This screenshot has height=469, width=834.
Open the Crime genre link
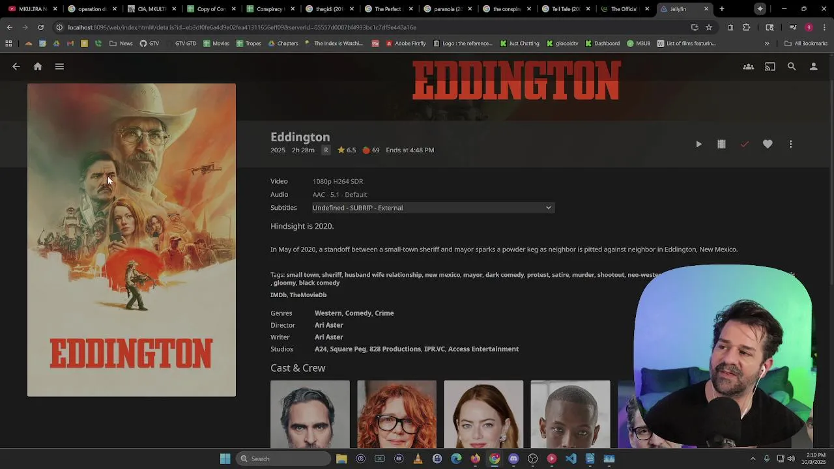[384, 313]
